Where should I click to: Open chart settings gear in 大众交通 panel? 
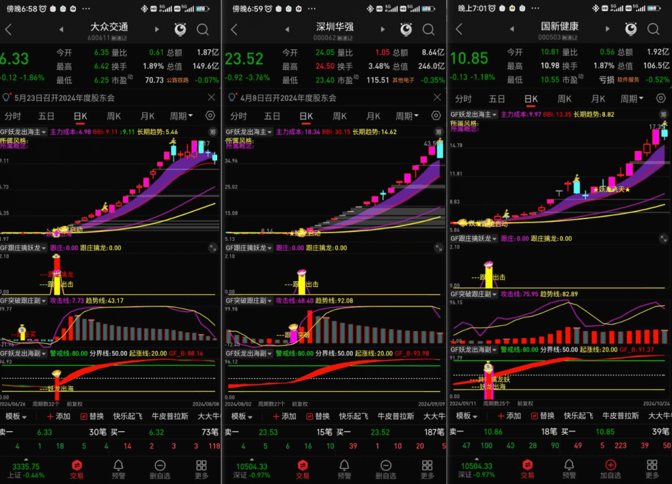point(211,116)
